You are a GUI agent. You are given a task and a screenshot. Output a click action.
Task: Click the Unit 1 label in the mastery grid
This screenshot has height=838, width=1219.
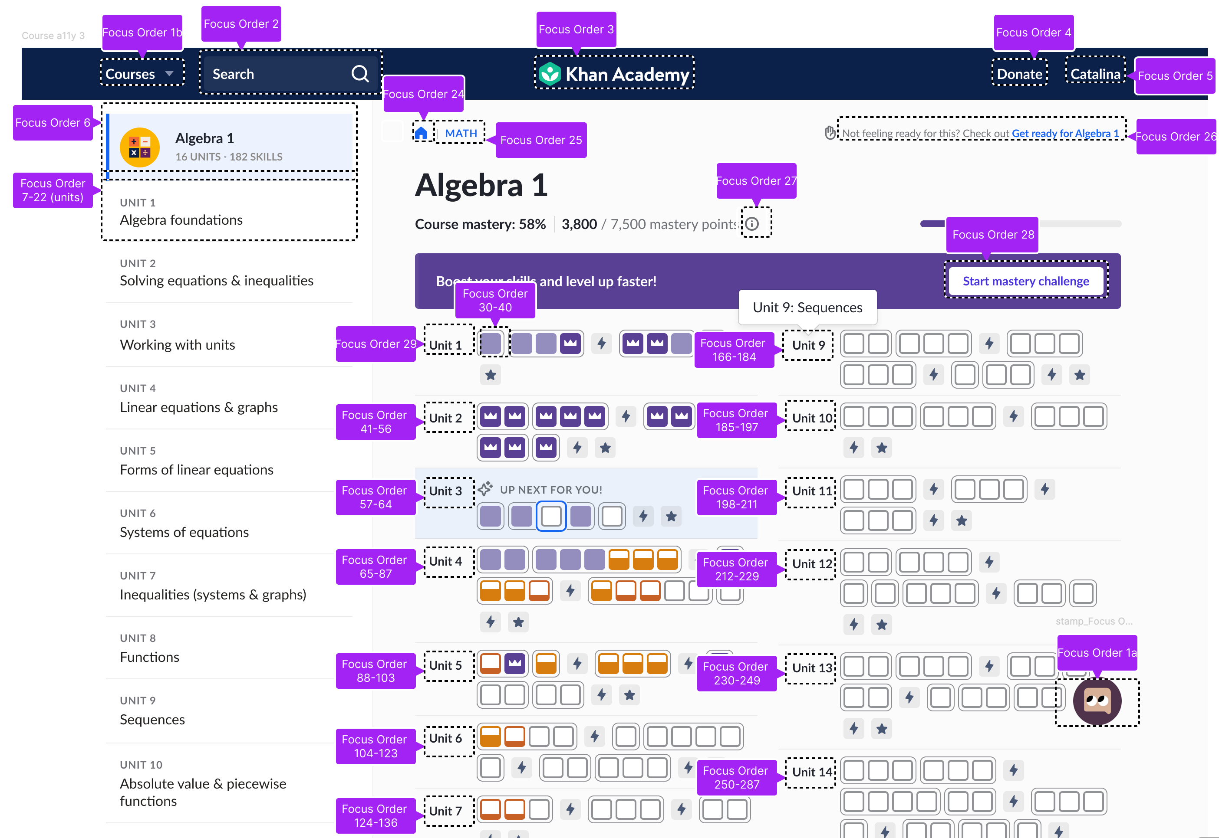pyautogui.click(x=445, y=345)
